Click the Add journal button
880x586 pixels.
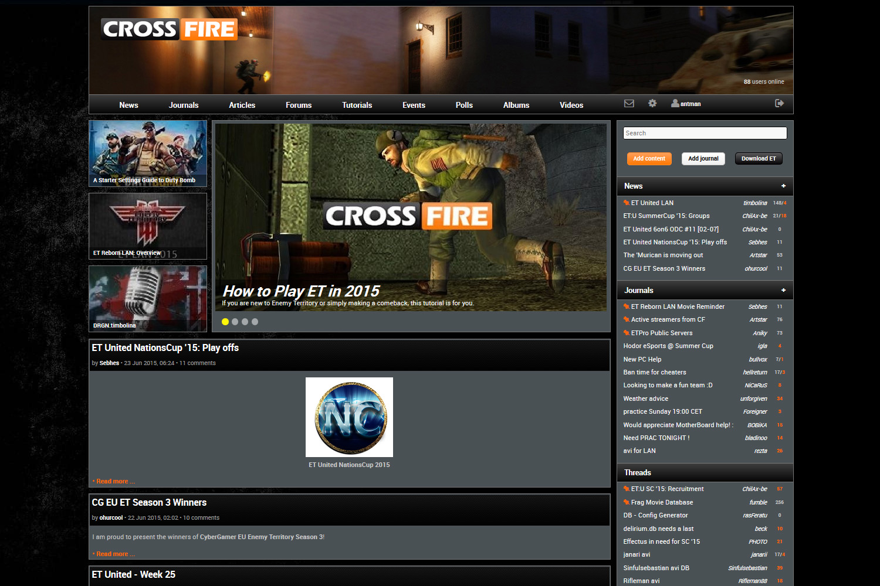click(x=703, y=159)
